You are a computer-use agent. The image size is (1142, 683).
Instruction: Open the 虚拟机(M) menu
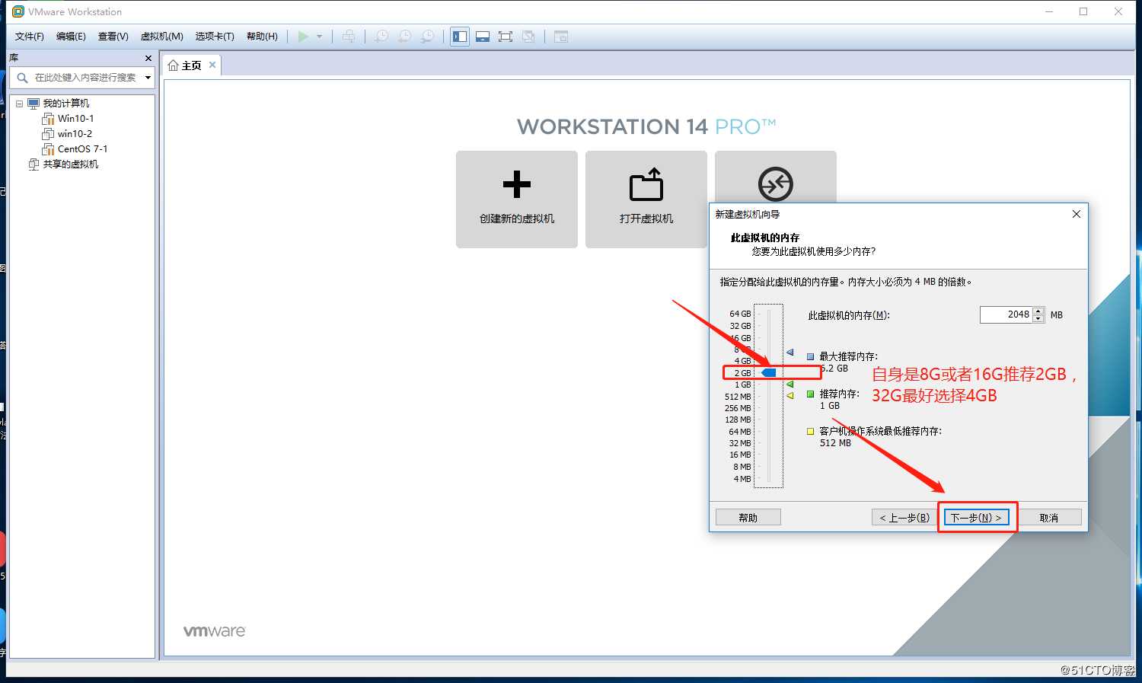[x=161, y=37]
